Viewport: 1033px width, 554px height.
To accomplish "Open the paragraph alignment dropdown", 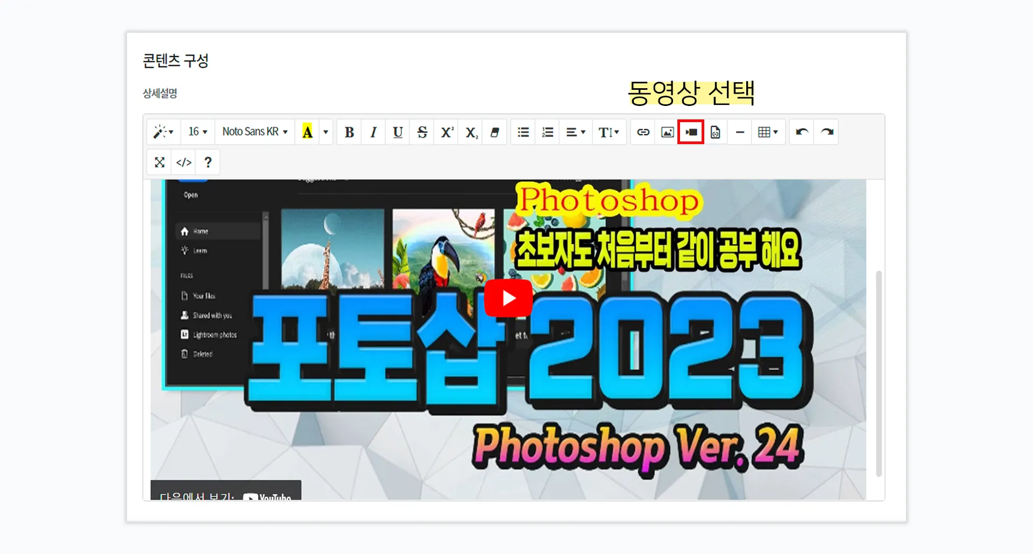I will (576, 132).
